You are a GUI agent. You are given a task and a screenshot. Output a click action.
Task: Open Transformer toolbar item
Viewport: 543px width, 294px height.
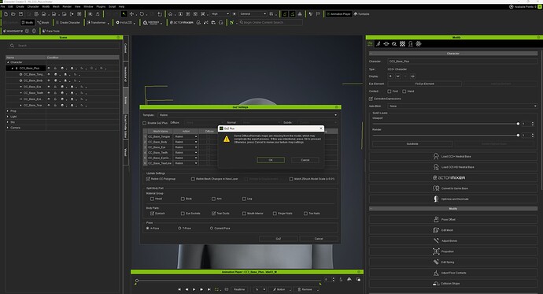click(97, 23)
